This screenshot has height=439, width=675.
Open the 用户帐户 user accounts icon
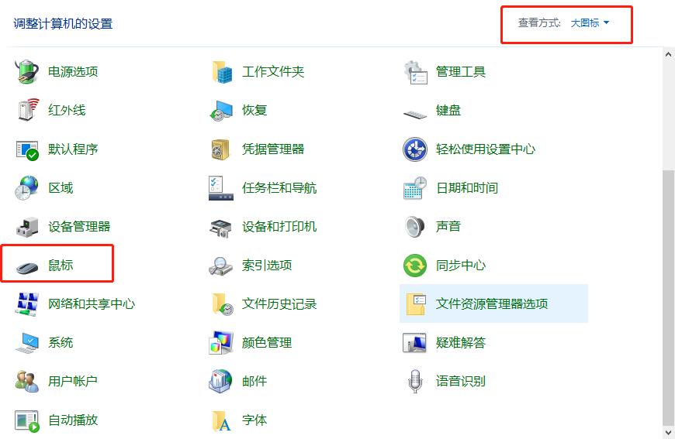[x=27, y=382]
